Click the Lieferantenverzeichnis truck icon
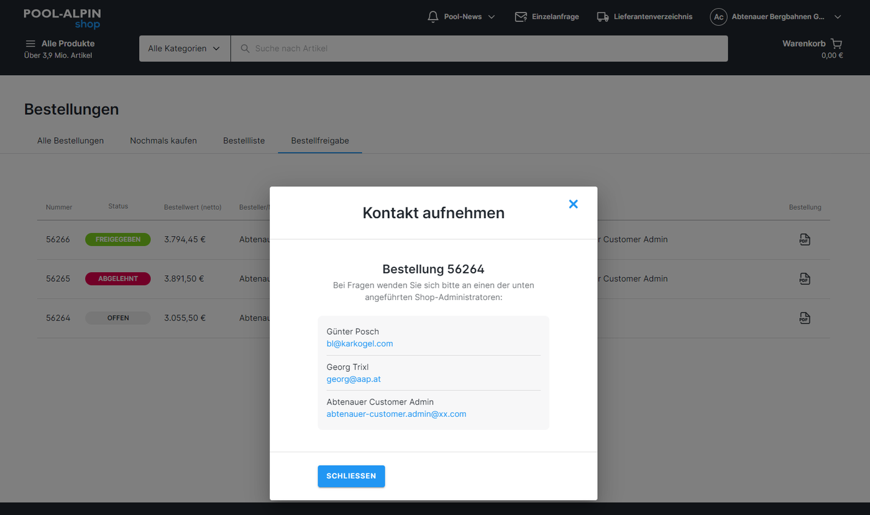This screenshot has width=870, height=515. pos(602,17)
